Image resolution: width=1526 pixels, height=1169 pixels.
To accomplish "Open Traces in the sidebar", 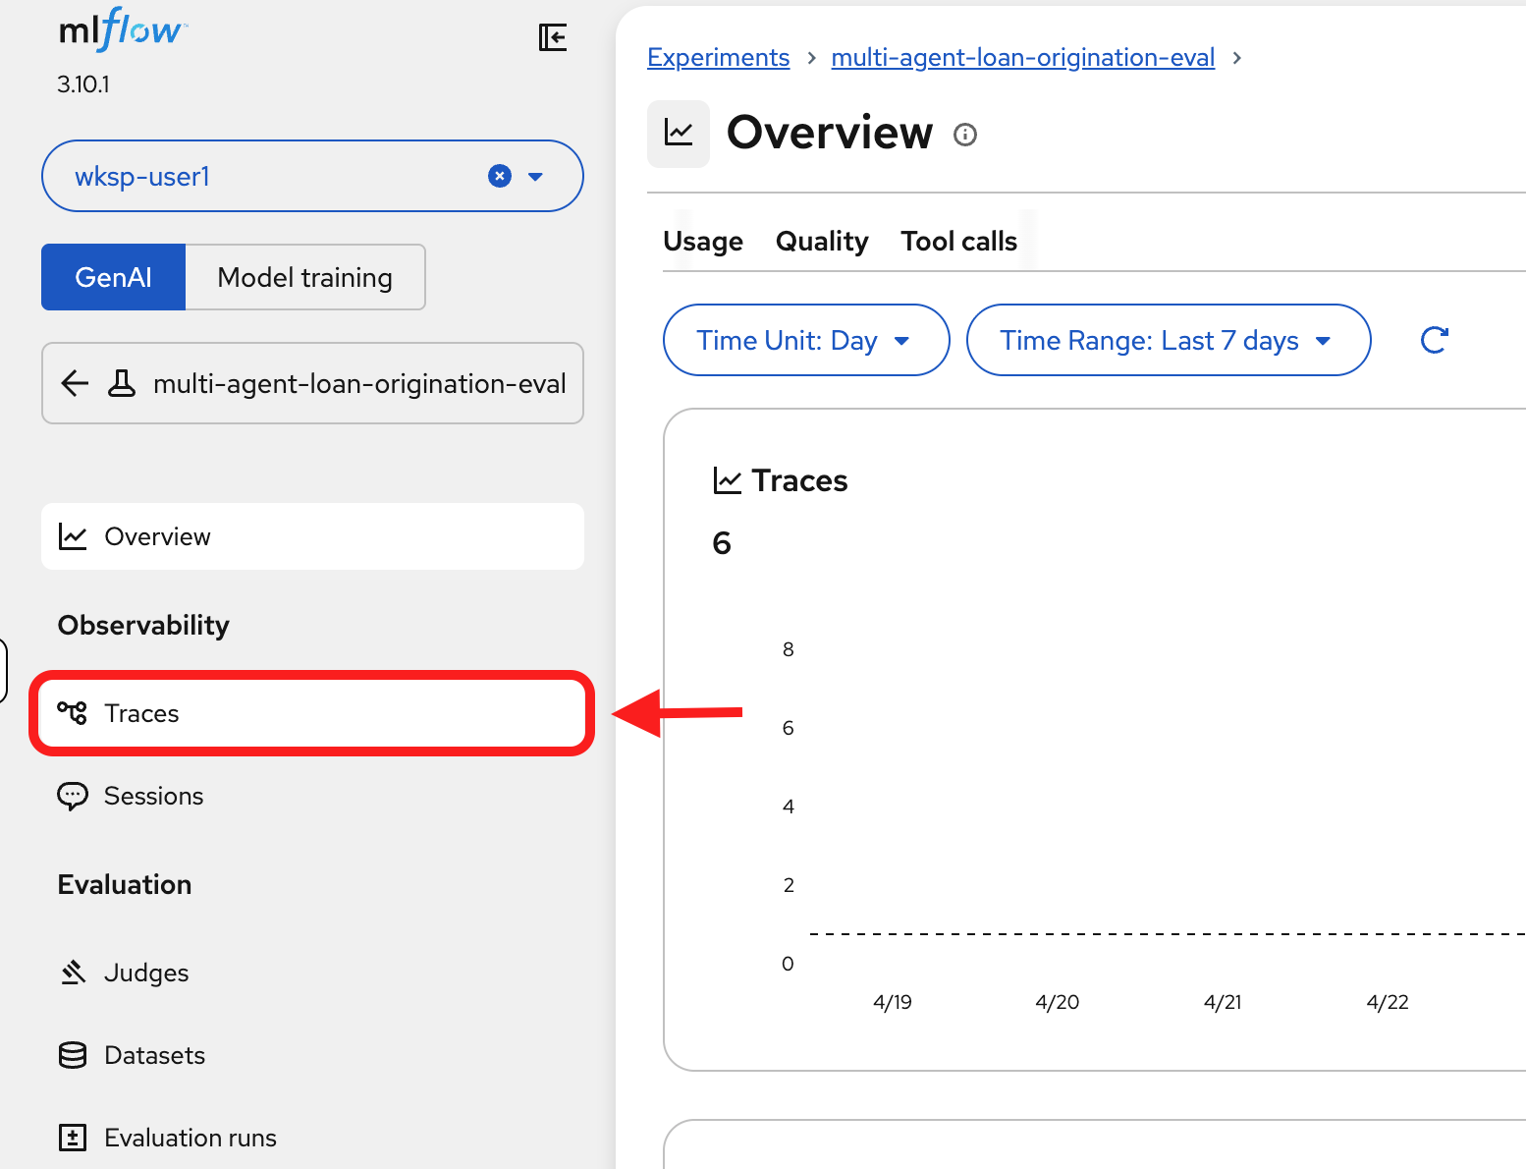I will (312, 713).
